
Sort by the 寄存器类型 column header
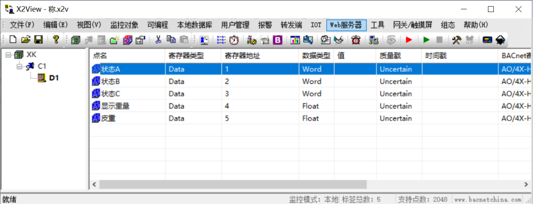(x=193, y=56)
